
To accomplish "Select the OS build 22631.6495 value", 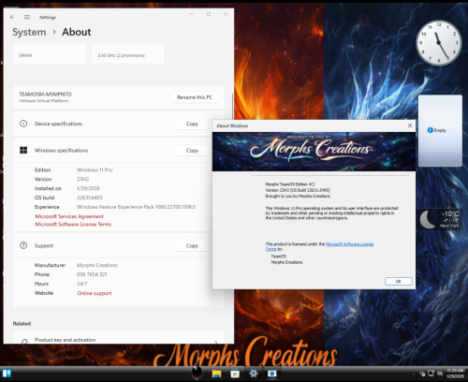I will [x=90, y=198].
